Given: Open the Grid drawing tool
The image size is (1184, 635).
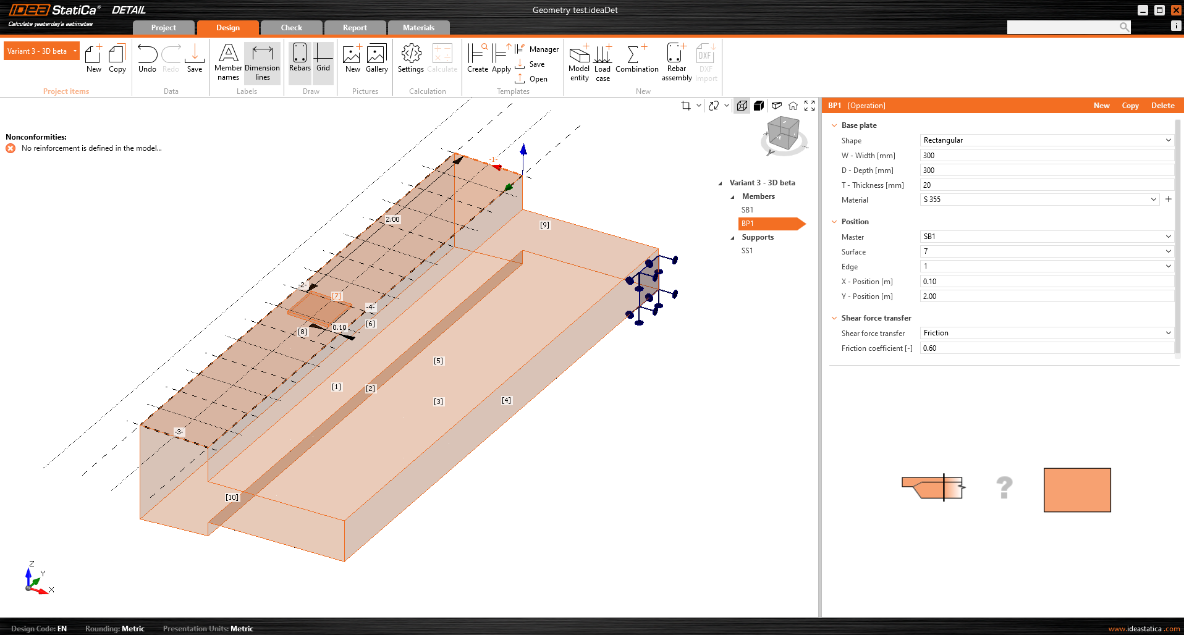Looking at the screenshot, I should (x=323, y=61).
